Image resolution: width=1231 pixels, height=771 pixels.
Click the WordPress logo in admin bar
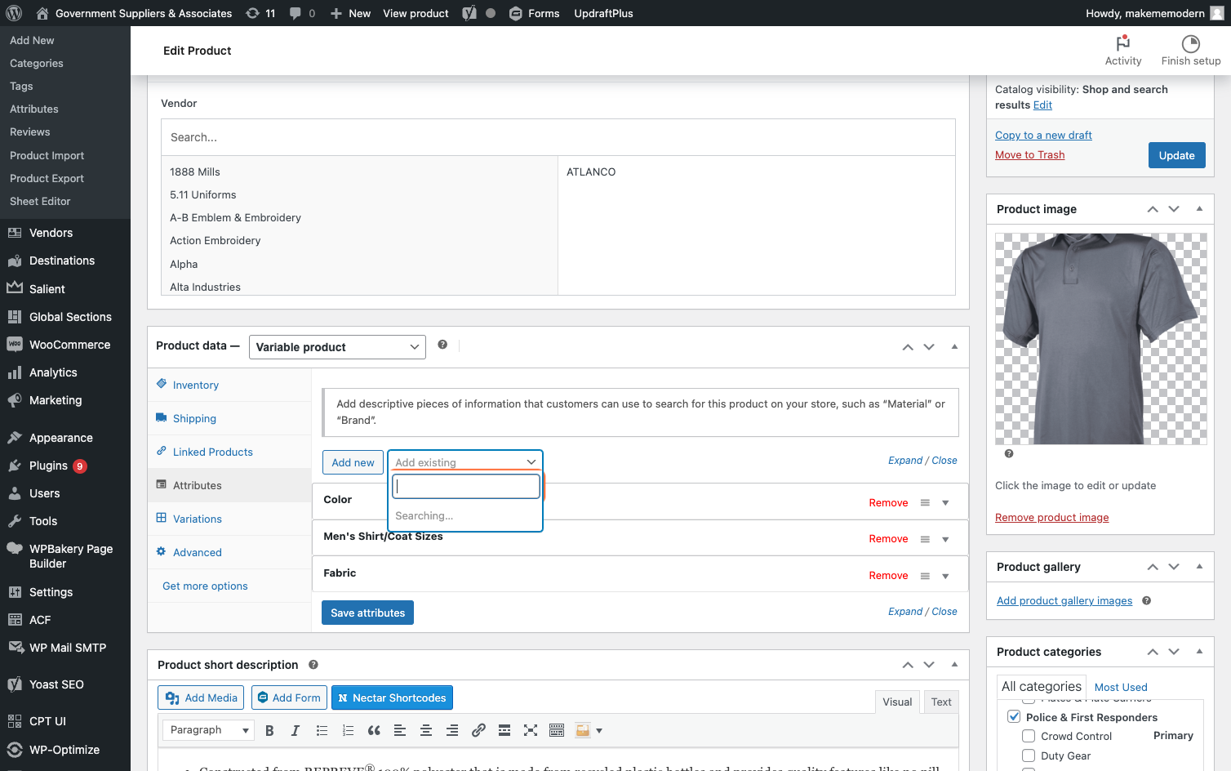click(x=13, y=13)
